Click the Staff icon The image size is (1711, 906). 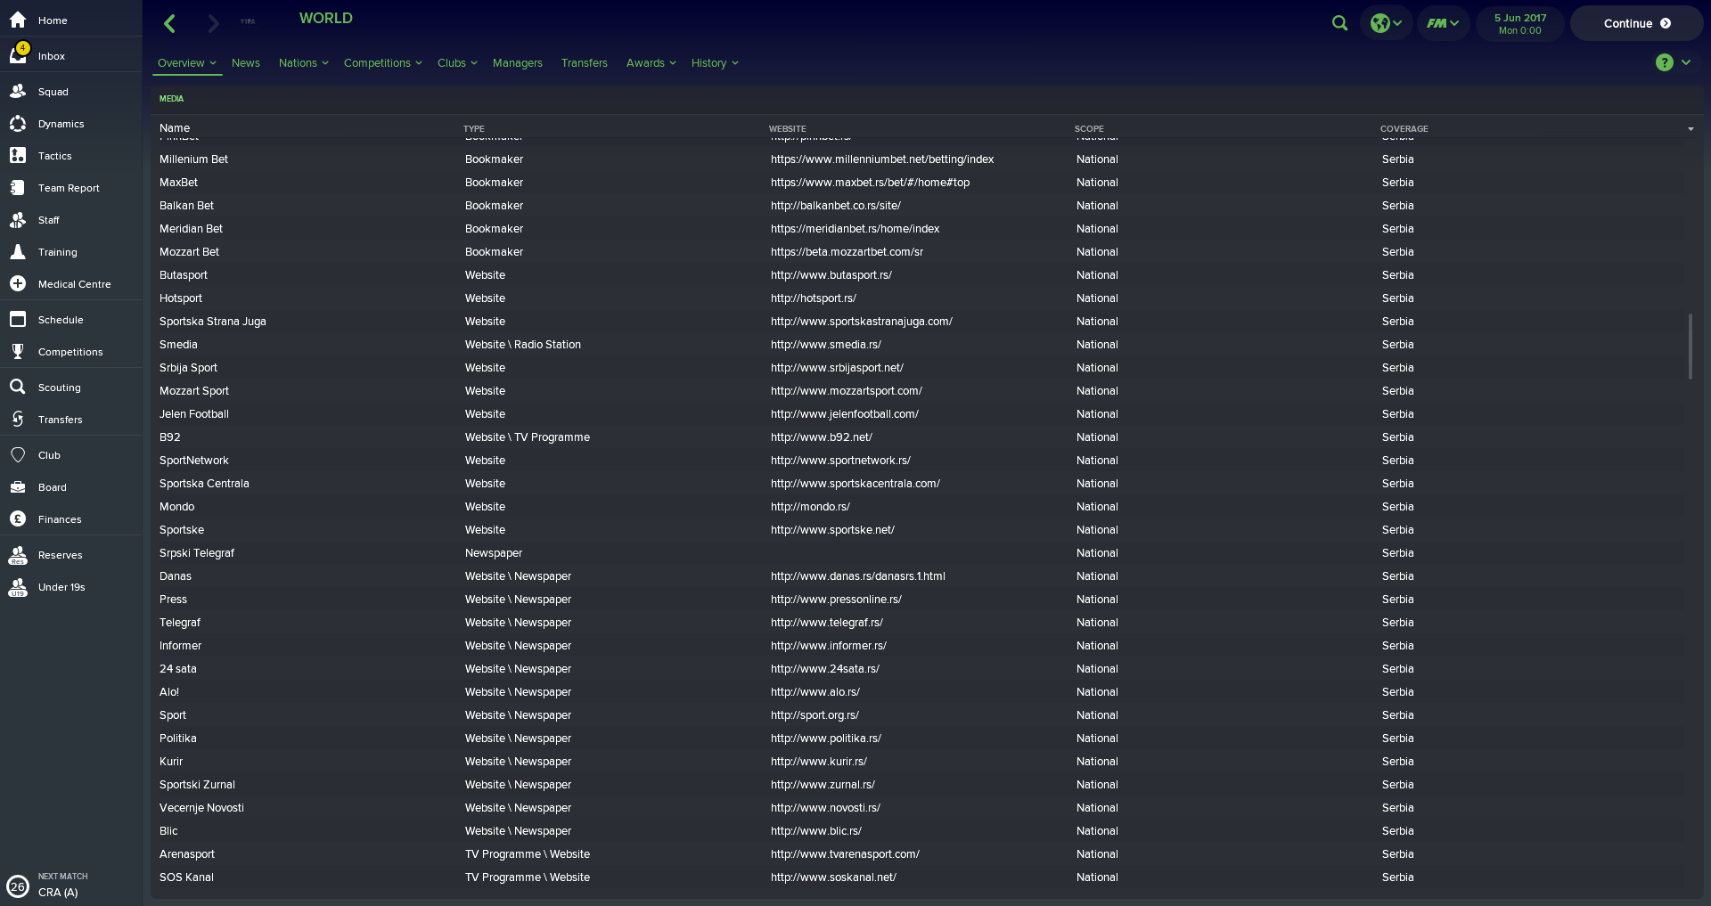(x=18, y=220)
